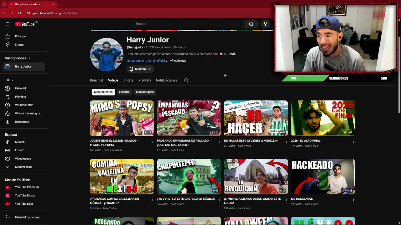Go back in browser
The image size is (401, 225).
[4, 13]
